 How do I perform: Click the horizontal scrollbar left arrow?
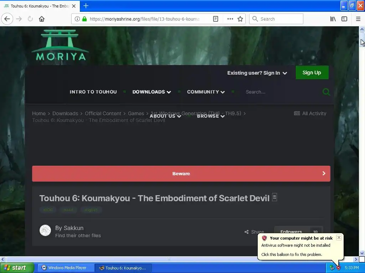[2, 259]
